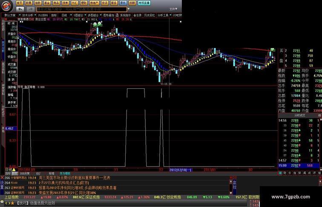The height and width of the screenshot is (207, 322).
Task: Click the 投顾 advisor button
Action: 132,3
